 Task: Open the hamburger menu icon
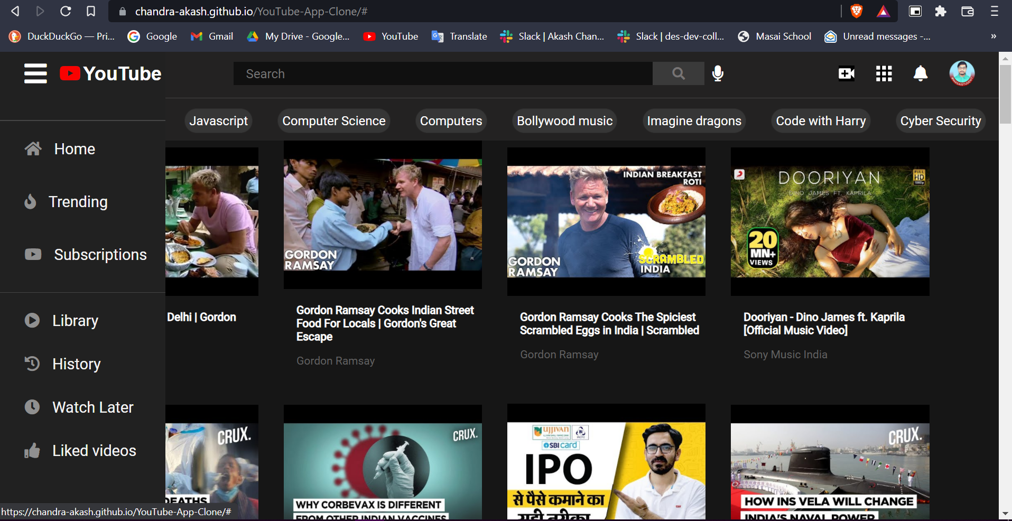click(x=35, y=73)
